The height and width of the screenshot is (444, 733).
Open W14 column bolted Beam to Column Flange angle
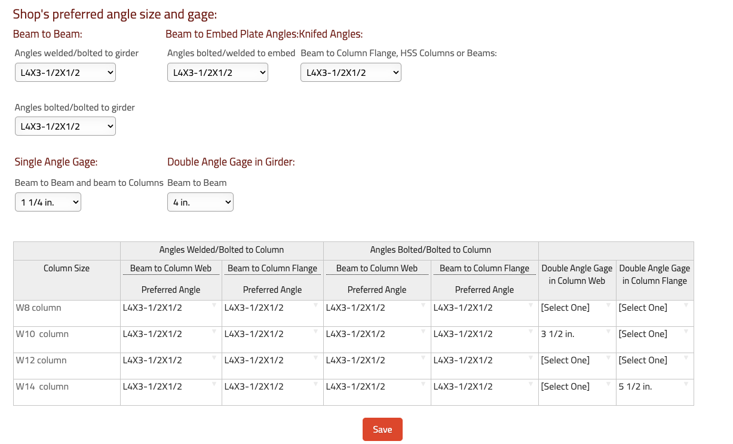[x=484, y=387]
